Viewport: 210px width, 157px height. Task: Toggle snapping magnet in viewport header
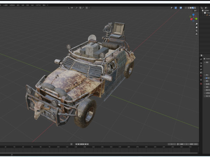pyautogui.click(x=80, y=8)
